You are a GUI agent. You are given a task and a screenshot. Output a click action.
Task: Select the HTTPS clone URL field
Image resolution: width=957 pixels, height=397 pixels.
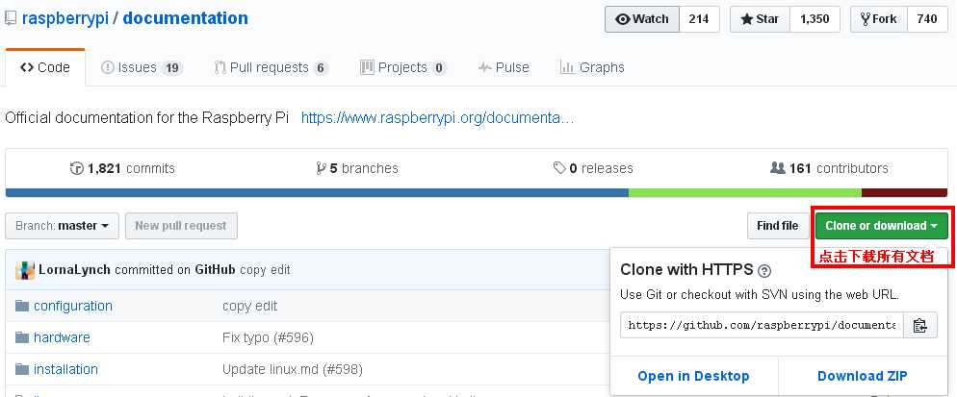click(x=762, y=326)
